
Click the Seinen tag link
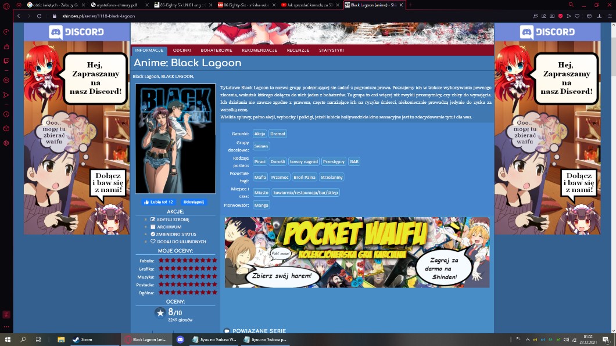[261, 146]
